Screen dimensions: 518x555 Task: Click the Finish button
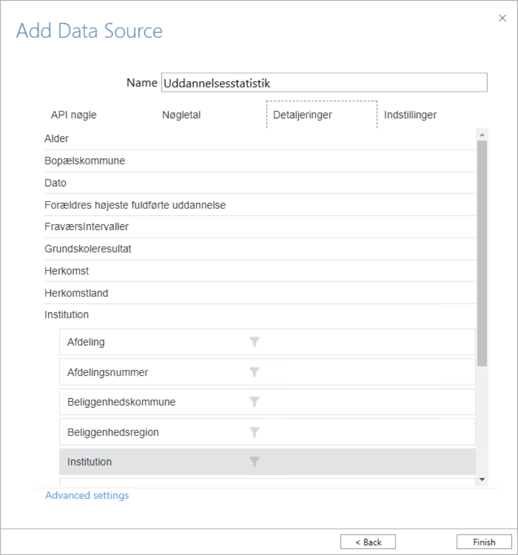point(484,542)
